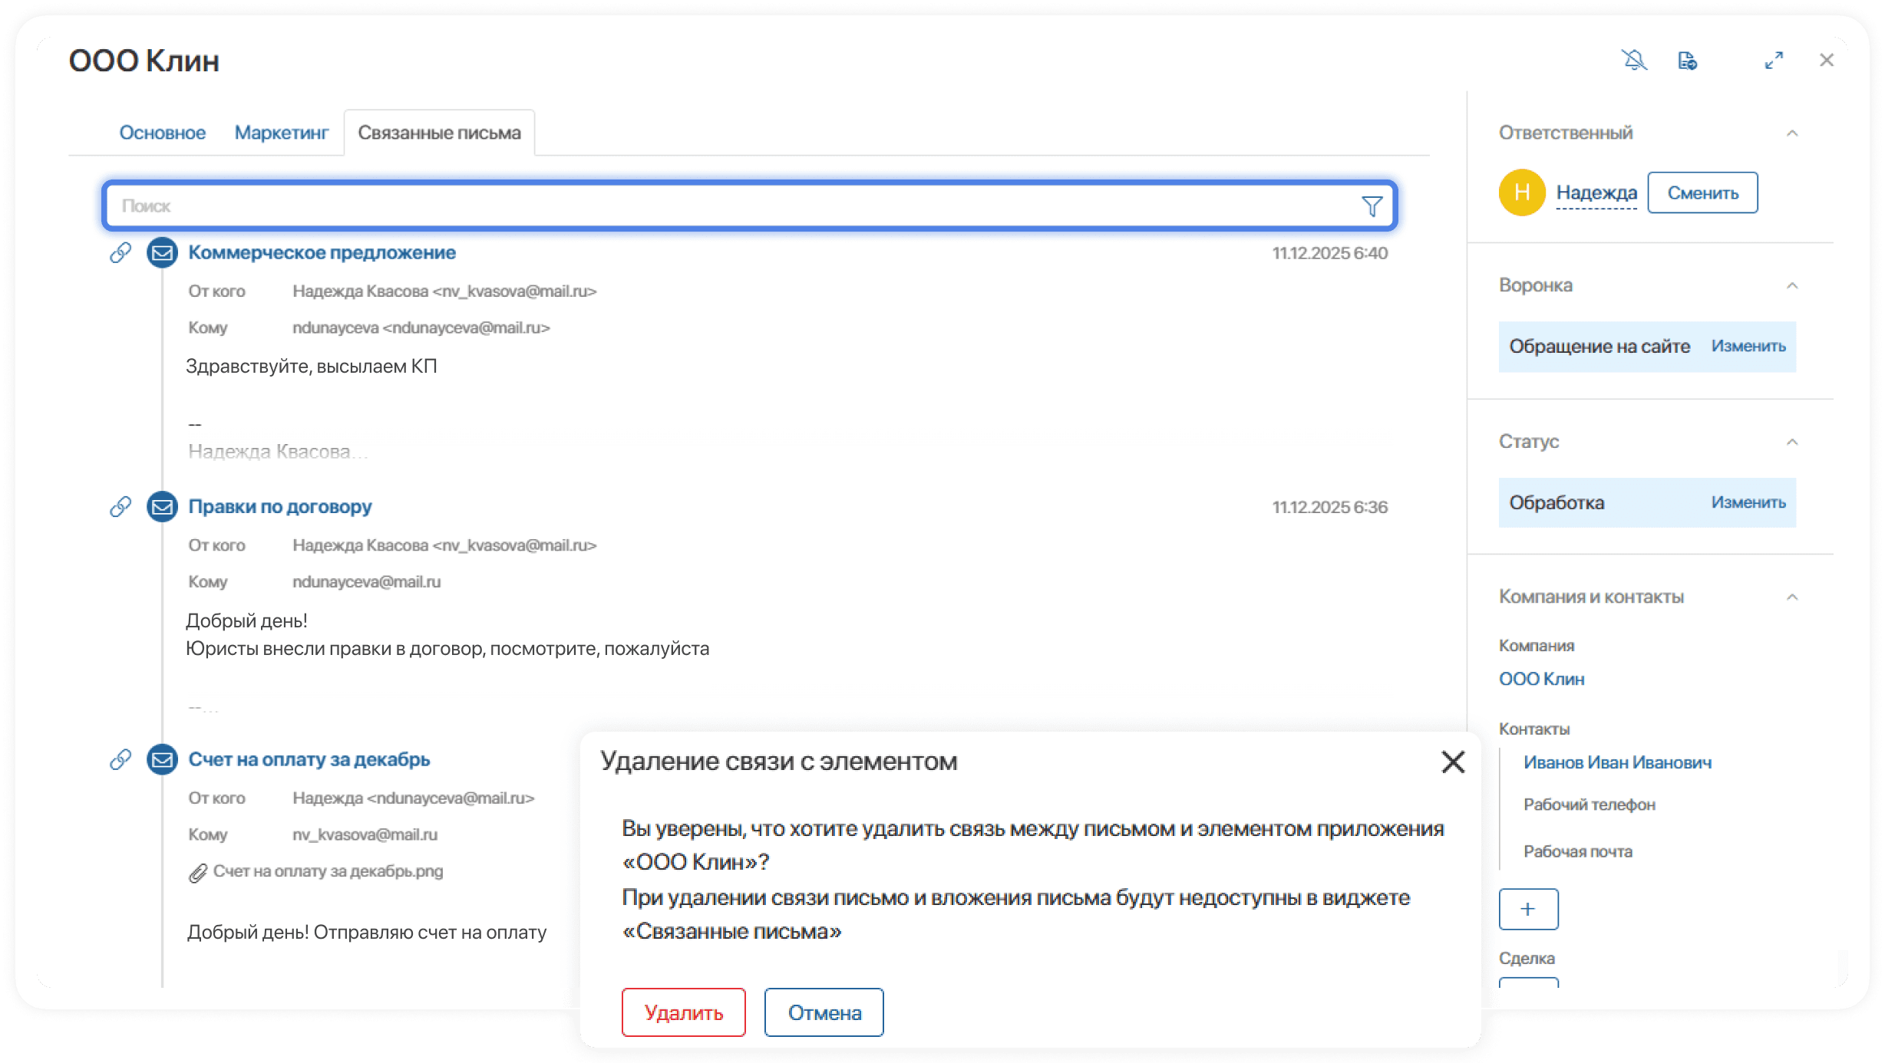Collapse the Компания и контакты section
Viewport: 1885px width, 1063px height.
tap(1793, 596)
